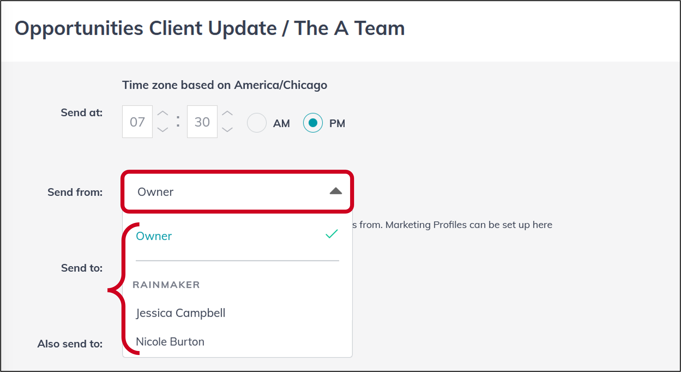Increase the hour with the up arrow
This screenshot has width=681, height=372.
(163, 113)
